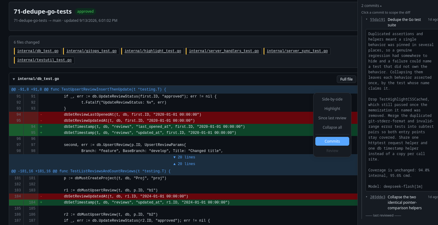Toggle the Commits panel option
438x225 pixels.
332,141
